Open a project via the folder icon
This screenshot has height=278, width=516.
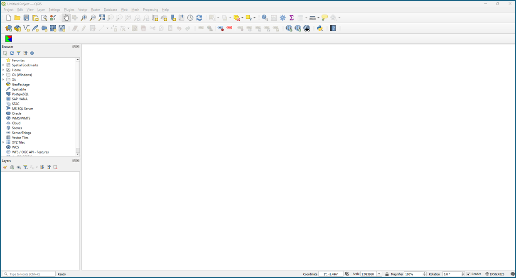point(17,18)
